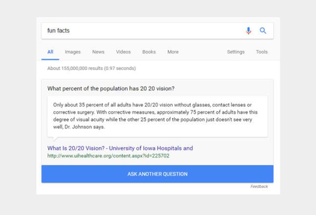Image resolution: width=316 pixels, height=215 pixels.
Task: Open 'What Is 20/20 Vision?' link
Action: 120,148
